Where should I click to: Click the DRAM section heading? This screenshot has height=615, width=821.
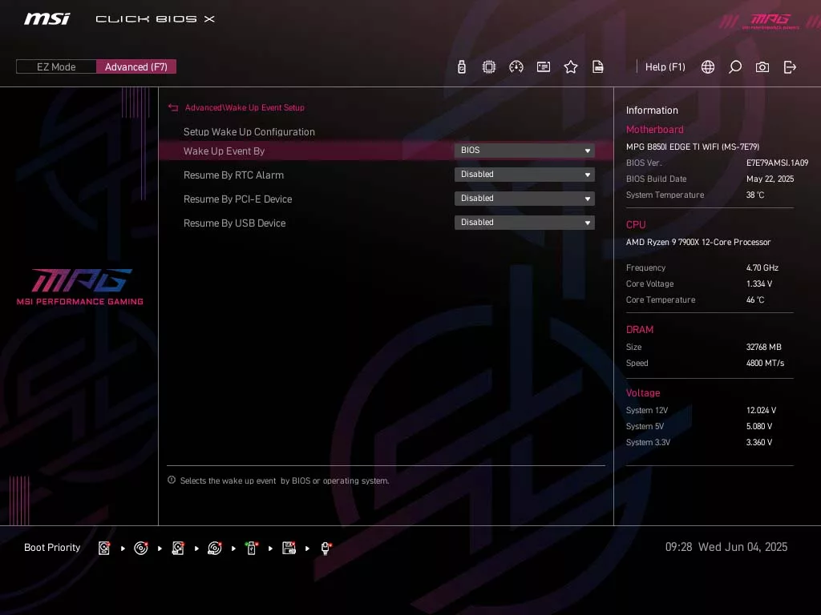[639, 329]
